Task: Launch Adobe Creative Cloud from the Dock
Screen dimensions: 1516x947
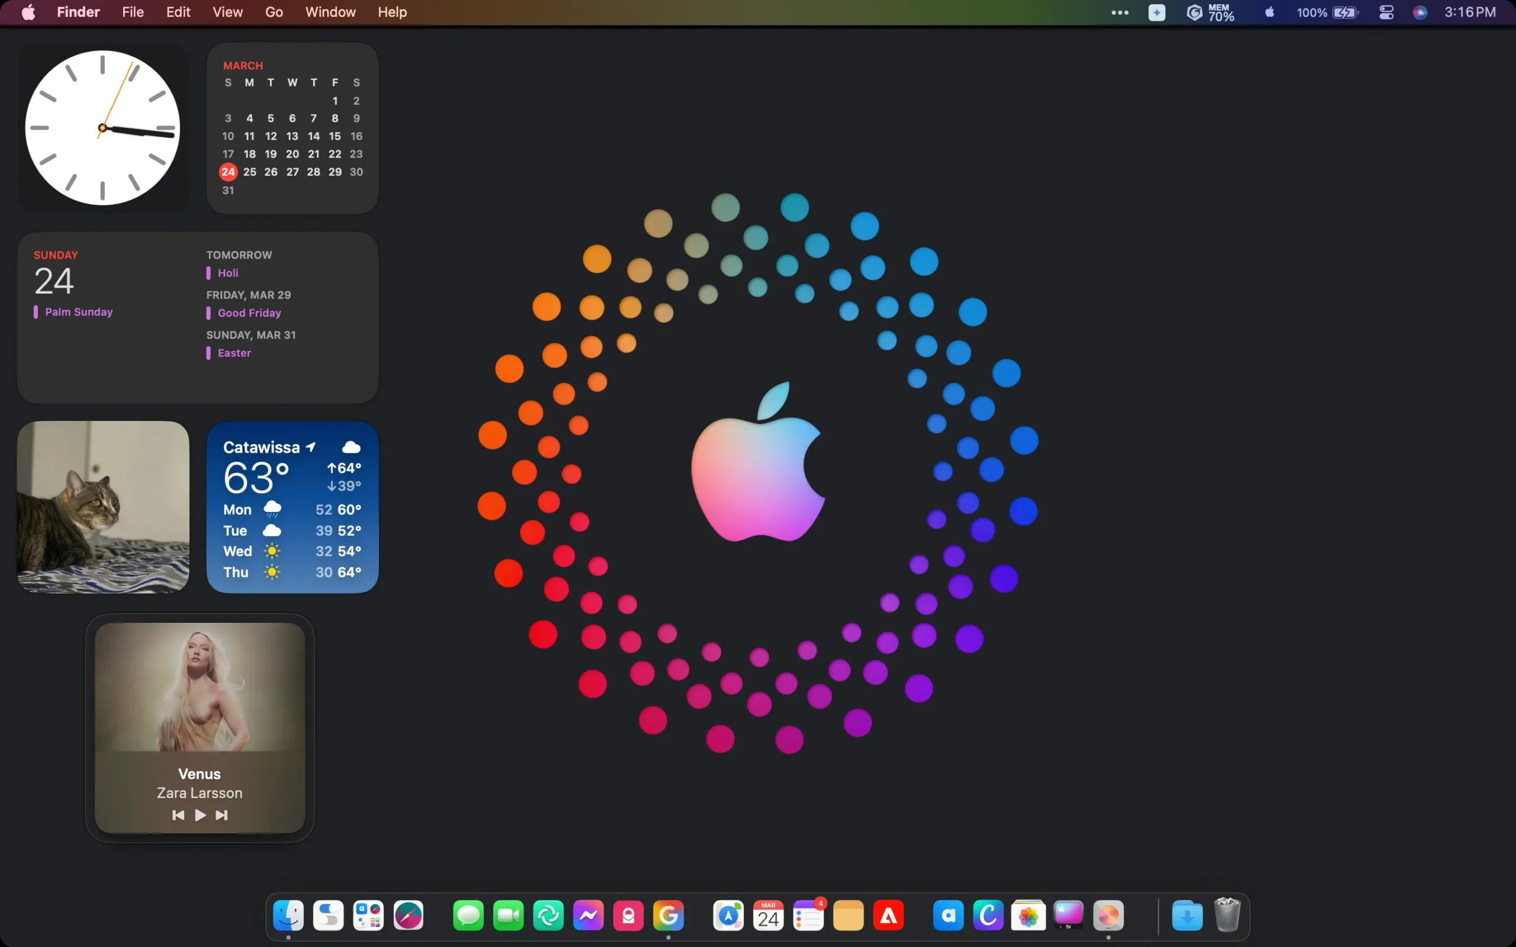Action: coord(889,916)
